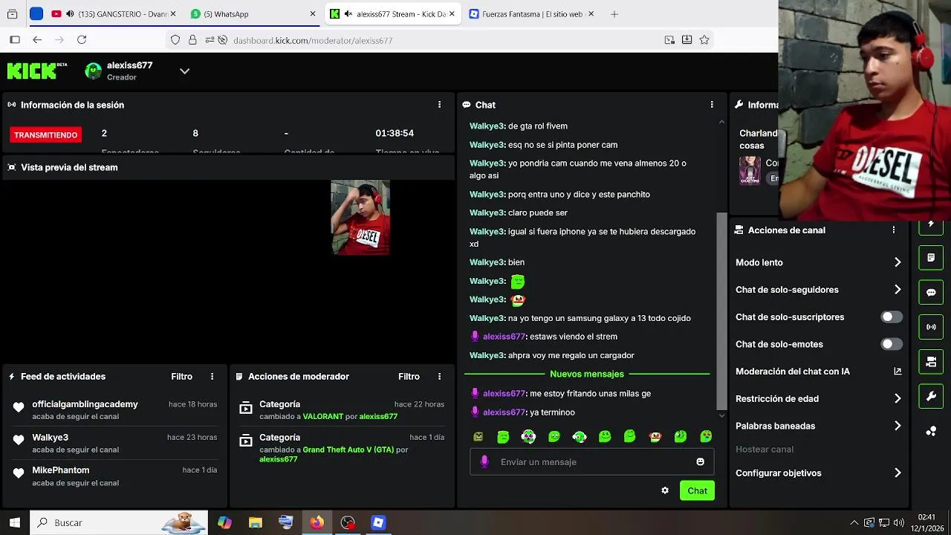
Task: Select the channel actions sidebar camera icon
Action: (931, 362)
